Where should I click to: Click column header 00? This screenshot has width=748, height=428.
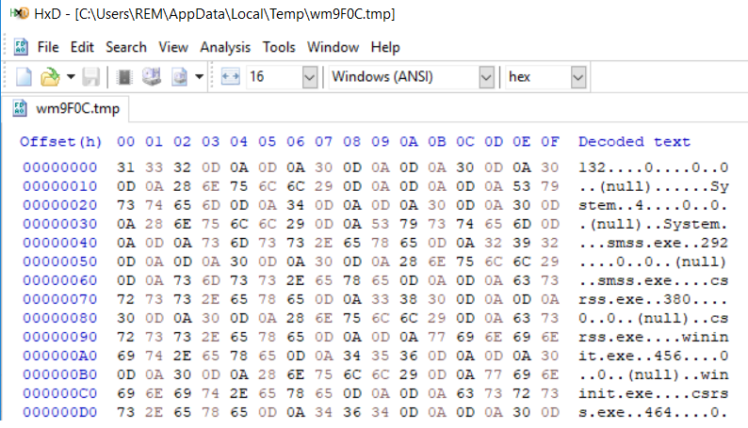coord(126,141)
